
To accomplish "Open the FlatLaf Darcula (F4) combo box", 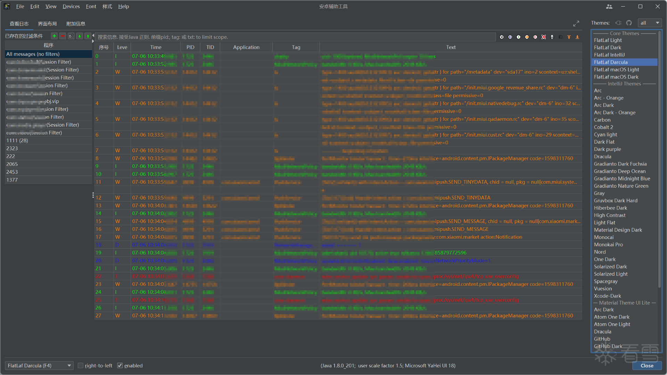I will point(39,366).
